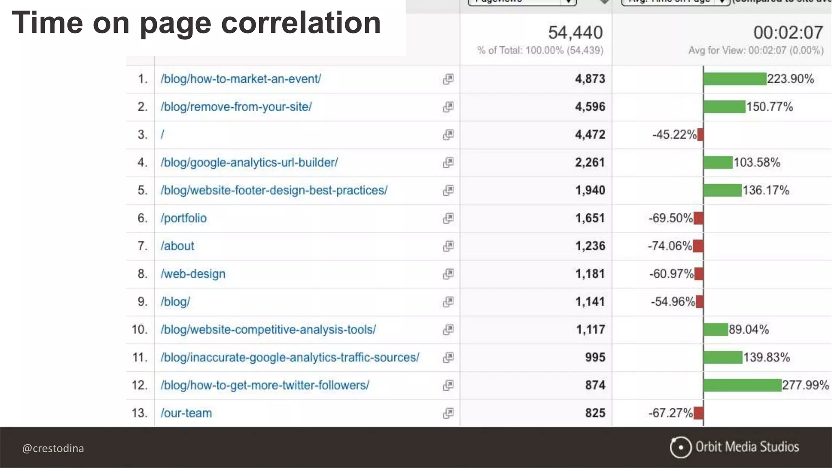
Task: Select pageviews value 995
Action: point(595,357)
